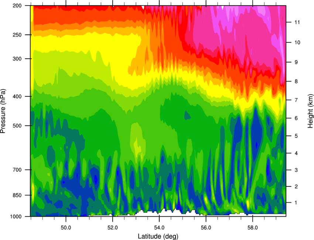This screenshot has height=240, width=314.
Task: Pick the 8 km height label
Action: [296, 81]
